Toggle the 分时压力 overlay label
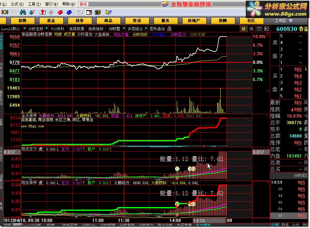The image size is (310, 228). click(x=178, y=35)
